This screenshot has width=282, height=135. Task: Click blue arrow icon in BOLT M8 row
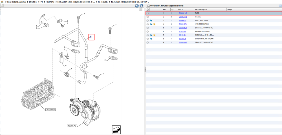(151, 21)
